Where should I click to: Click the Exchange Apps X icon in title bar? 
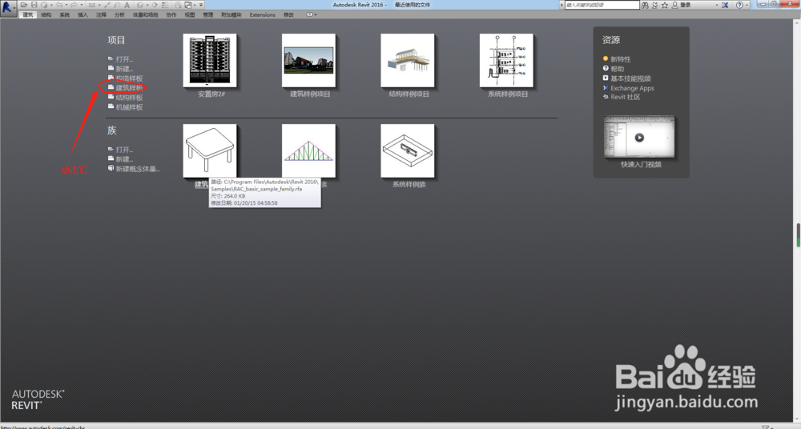tap(725, 5)
